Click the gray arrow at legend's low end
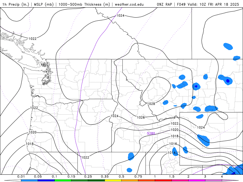243x182 pixels. [x=13, y=180]
